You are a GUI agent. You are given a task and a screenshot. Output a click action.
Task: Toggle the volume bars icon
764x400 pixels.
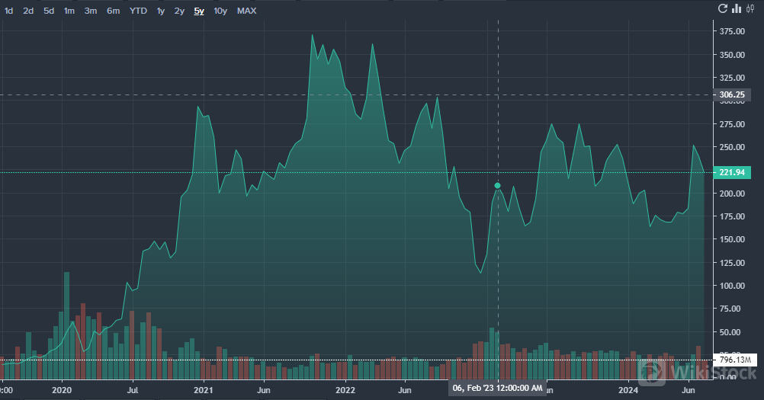pyautogui.click(x=737, y=9)
